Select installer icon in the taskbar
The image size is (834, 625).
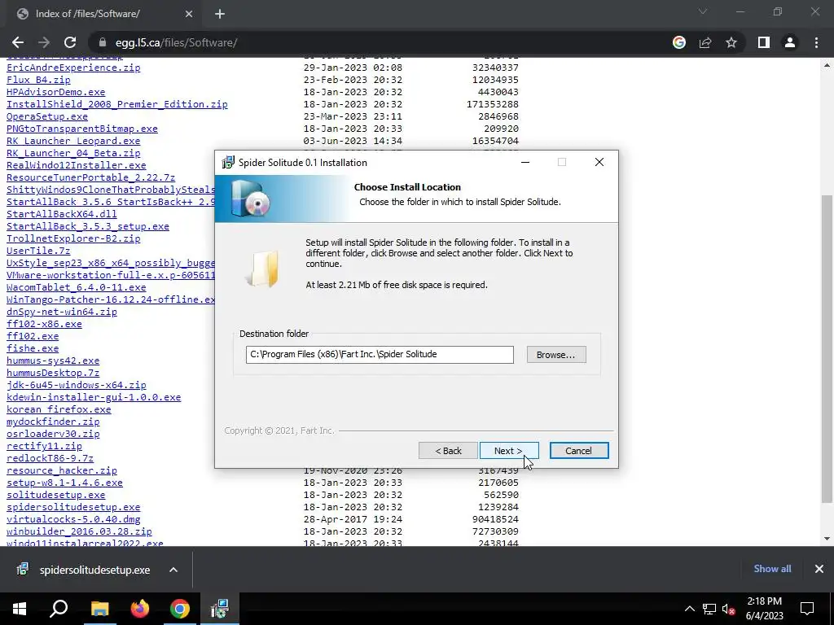[220, 609]
